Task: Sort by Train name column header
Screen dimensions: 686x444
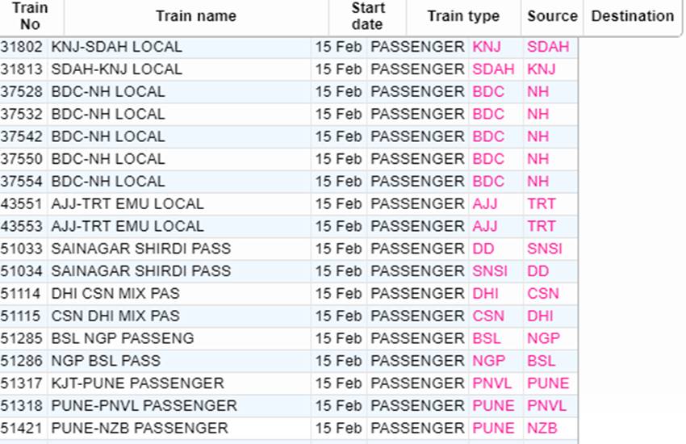Action: click(195, 16)
